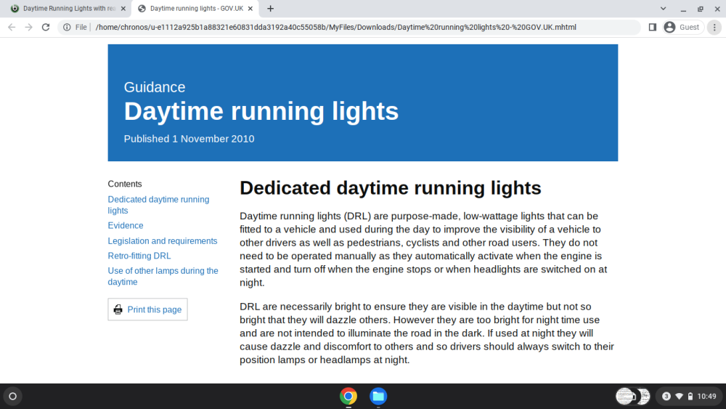Close the first Daytime Running Lights tab
Image resolution: width=726 pixels, height=409 pixels.
tap(123, 8)
